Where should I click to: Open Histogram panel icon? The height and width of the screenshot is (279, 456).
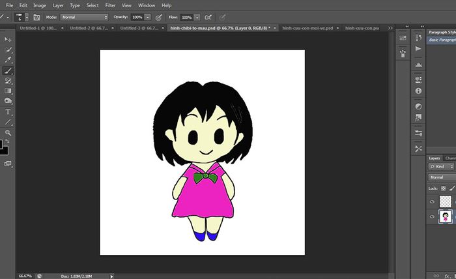point(418,65)
